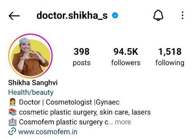195x139 pixels.
Task: Tap the back arrow icon
Action: pos(14,16)
